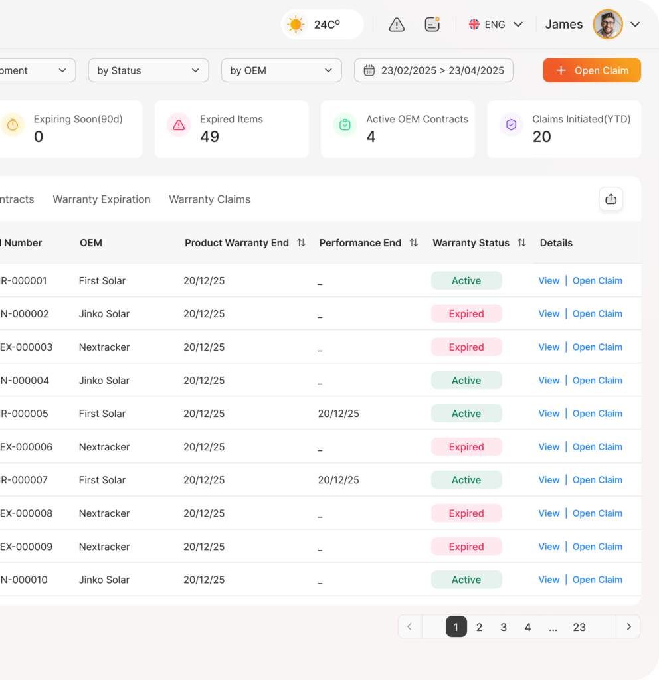659x680 pixels.
Task: Sort by Warranty Status column arrows
Action: point(521,243)
